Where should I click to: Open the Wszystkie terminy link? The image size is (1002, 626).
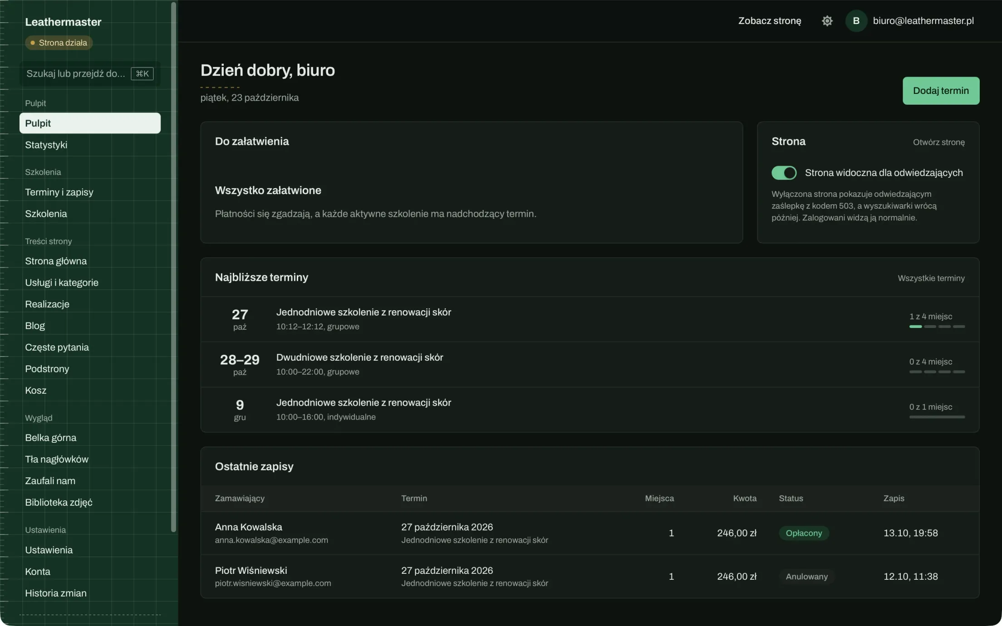click(931, 278)
